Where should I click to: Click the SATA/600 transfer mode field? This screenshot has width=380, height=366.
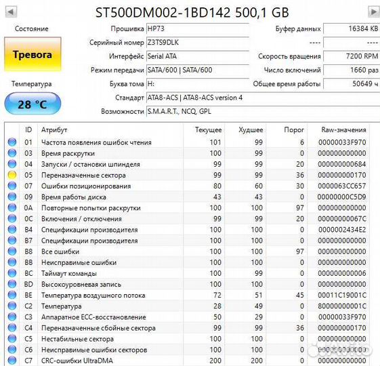coord(198,70)
